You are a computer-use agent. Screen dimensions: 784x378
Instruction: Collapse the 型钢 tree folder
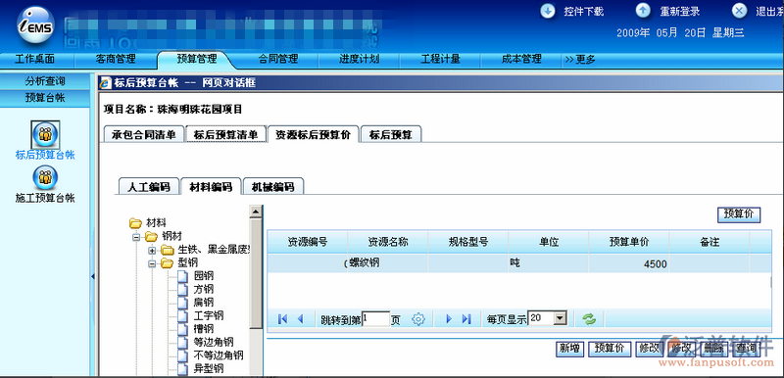click(152, 263)
